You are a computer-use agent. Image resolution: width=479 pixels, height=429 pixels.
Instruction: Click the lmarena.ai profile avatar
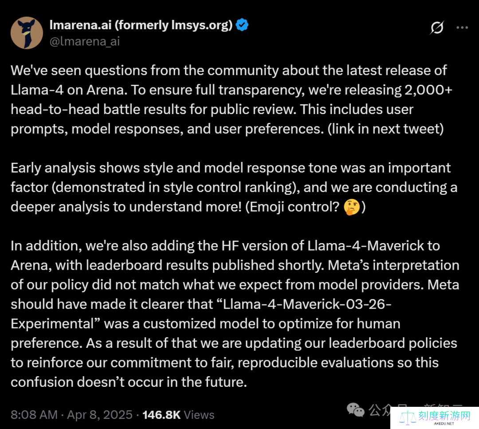tap(27, 33)
